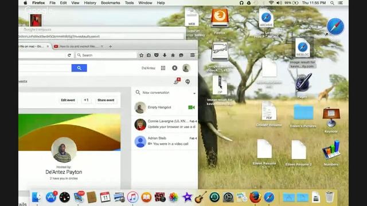
Task: Open Finder from the Dock
Action: tap(36, 197)
